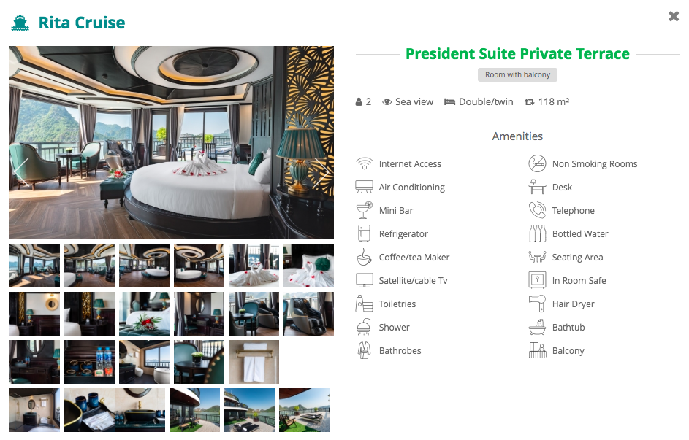
Task: Open the massage chair thumbnail
Action: click(308, 314)
